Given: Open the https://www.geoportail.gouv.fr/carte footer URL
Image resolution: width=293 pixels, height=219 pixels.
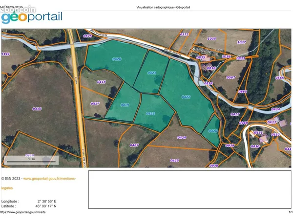Looking at the screenshot, I should coord(22,212).
